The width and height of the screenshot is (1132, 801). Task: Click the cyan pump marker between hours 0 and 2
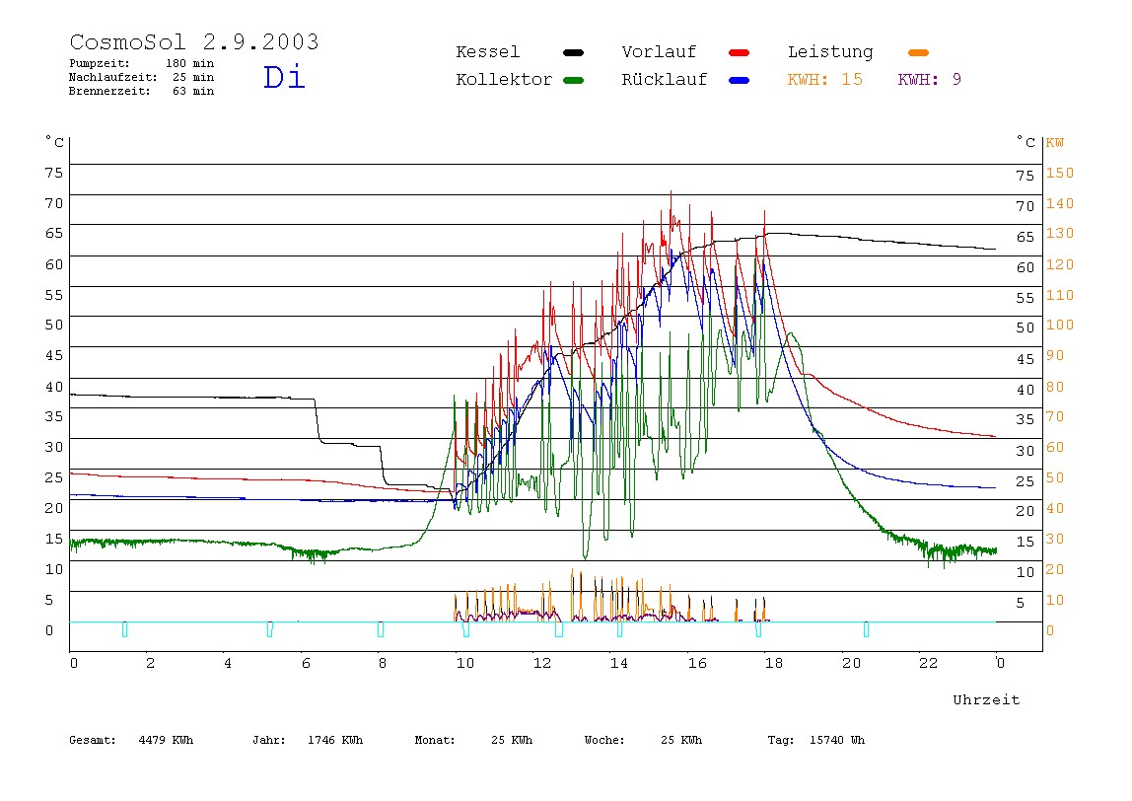(x=125, y=629)
